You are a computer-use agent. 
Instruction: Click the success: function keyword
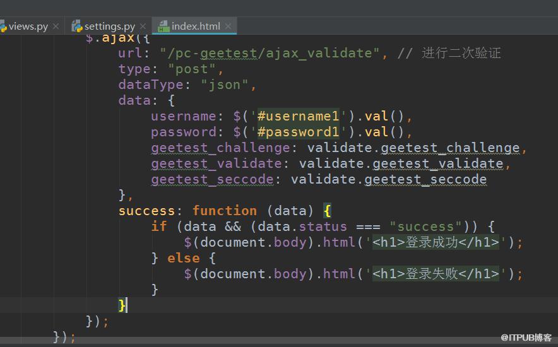click(x=225, y=211)
